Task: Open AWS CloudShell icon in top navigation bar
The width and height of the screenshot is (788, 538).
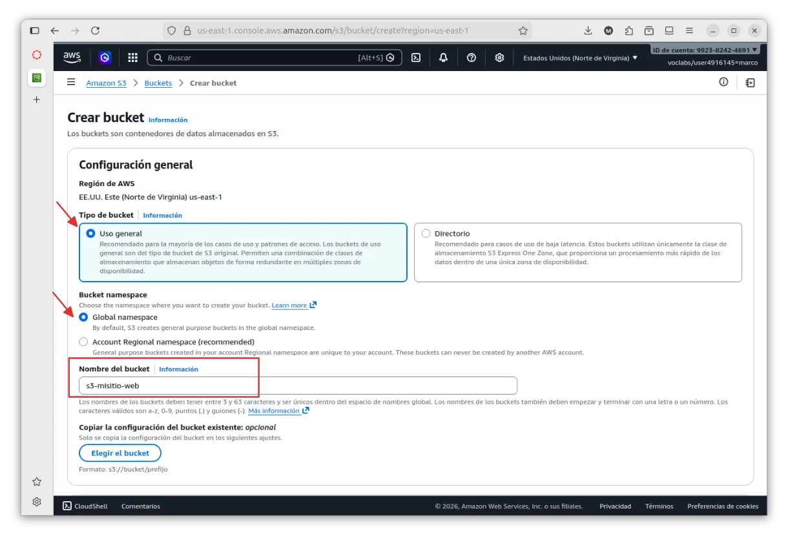Action: tap(417, 57)
